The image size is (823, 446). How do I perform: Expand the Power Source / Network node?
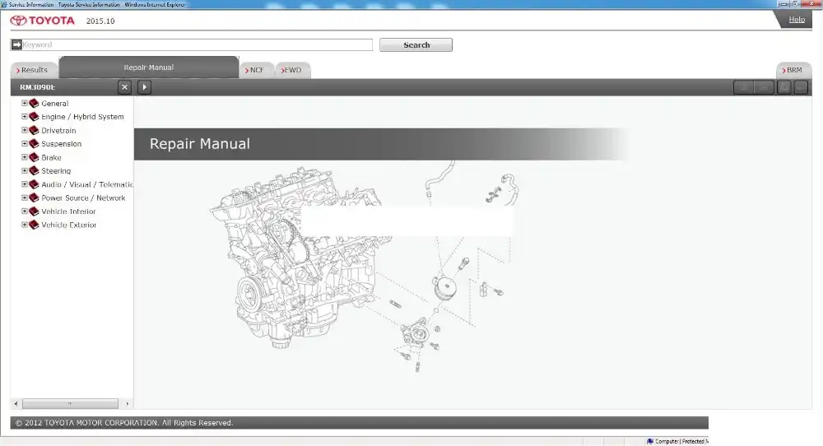click(x=24, y=197)
